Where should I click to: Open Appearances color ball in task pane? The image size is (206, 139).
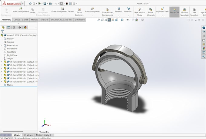(x=204, y=48)
